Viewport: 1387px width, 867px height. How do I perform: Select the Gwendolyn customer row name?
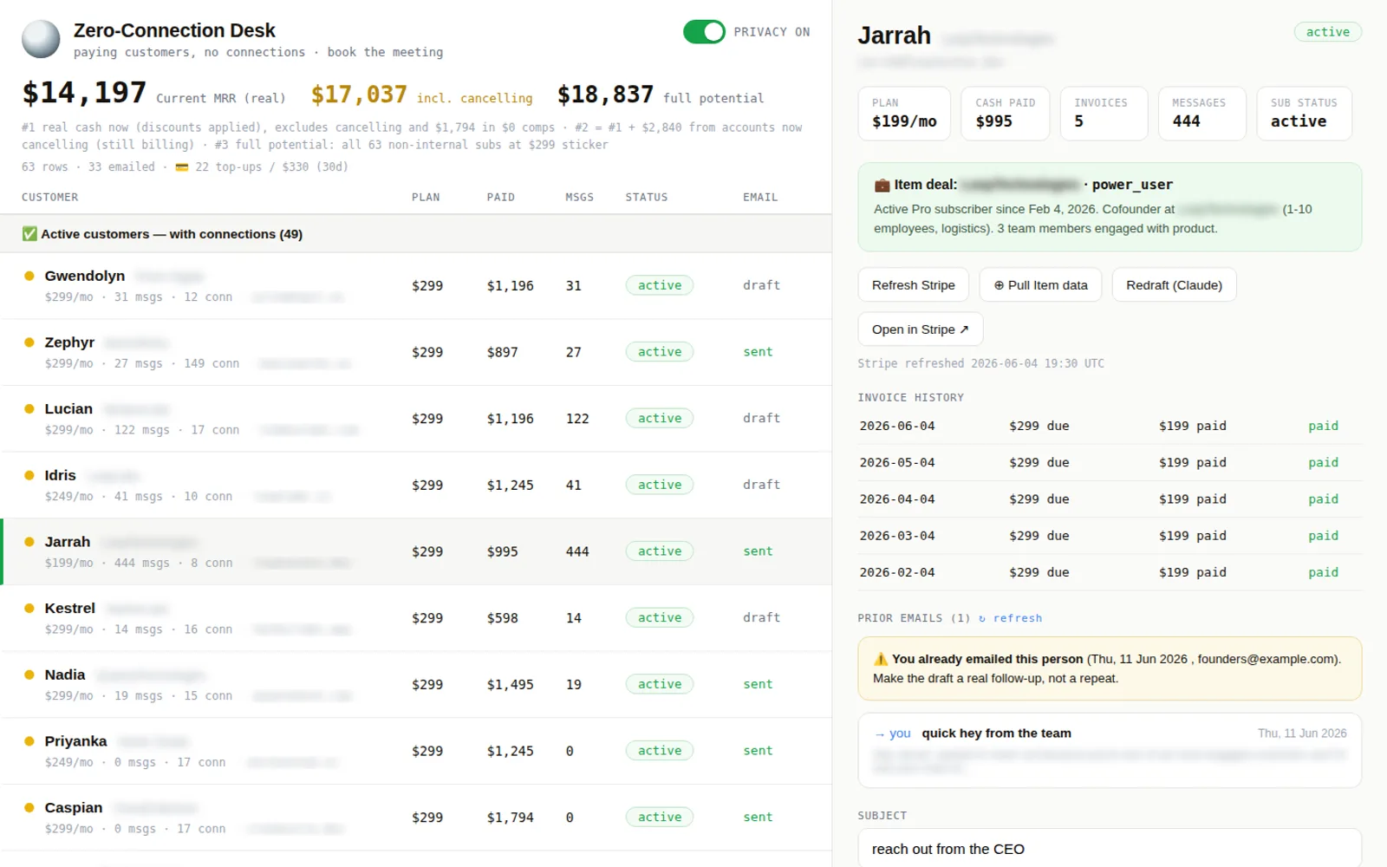(x=85, y=276)
